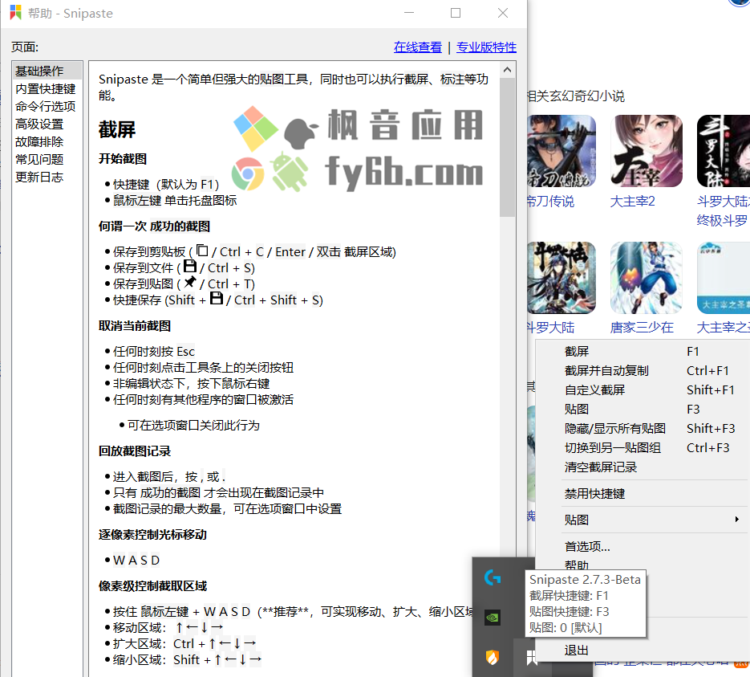Open the 终极斗罗 title link
The width and height of the screenshot is (750, 677).
click(x=722, y=220)
